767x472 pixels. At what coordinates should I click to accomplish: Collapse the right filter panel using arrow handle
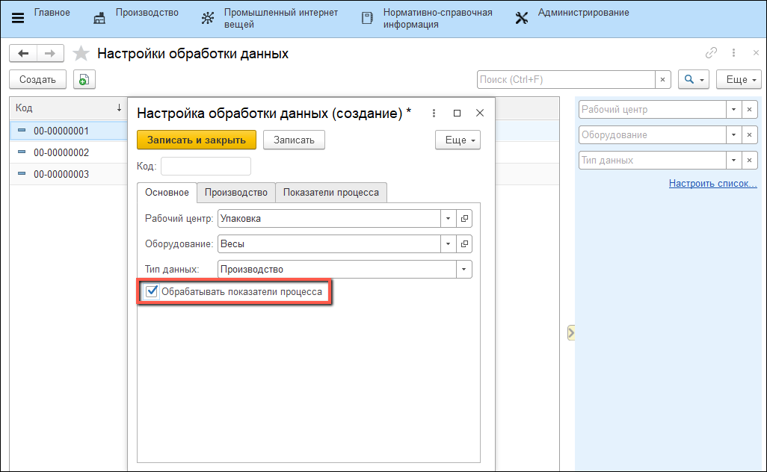click(x=570, y=332)
